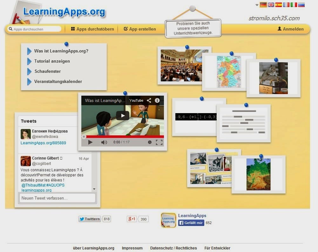Click the 'Twittern' button
The height and width of the screenshot is (252, 318).
[90, 219]
